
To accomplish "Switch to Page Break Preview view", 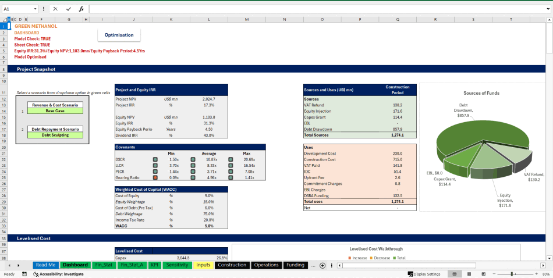I will coord(484,274).
